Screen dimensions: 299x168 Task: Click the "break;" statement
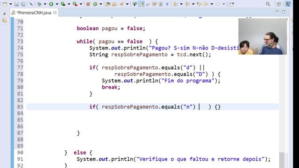111,87
